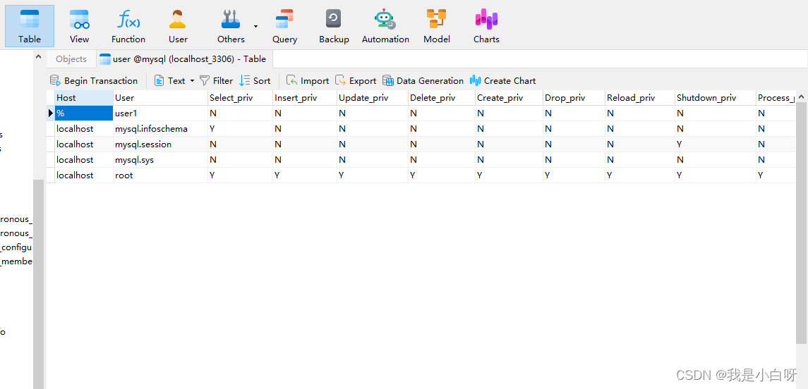Click user1 row's Insert_priv N cell
This screenshot has height=389, width=808.
(x=305, y=113)
